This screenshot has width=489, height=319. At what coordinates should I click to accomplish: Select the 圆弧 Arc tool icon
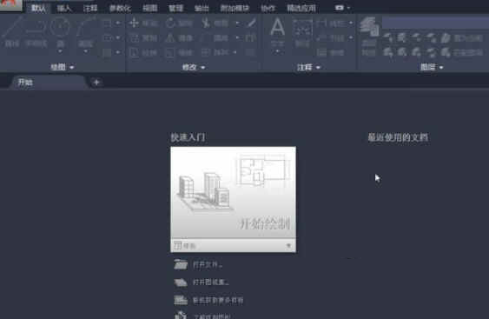[85, 27]
